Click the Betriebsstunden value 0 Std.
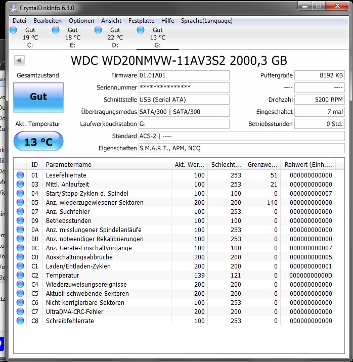The image size is (353, 362). (x=320, y=124)
